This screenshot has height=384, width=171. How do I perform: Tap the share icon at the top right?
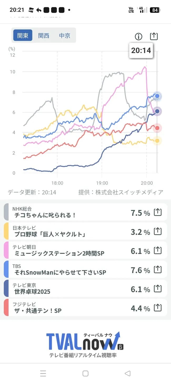pyautogui.click(x=154, y=36)
